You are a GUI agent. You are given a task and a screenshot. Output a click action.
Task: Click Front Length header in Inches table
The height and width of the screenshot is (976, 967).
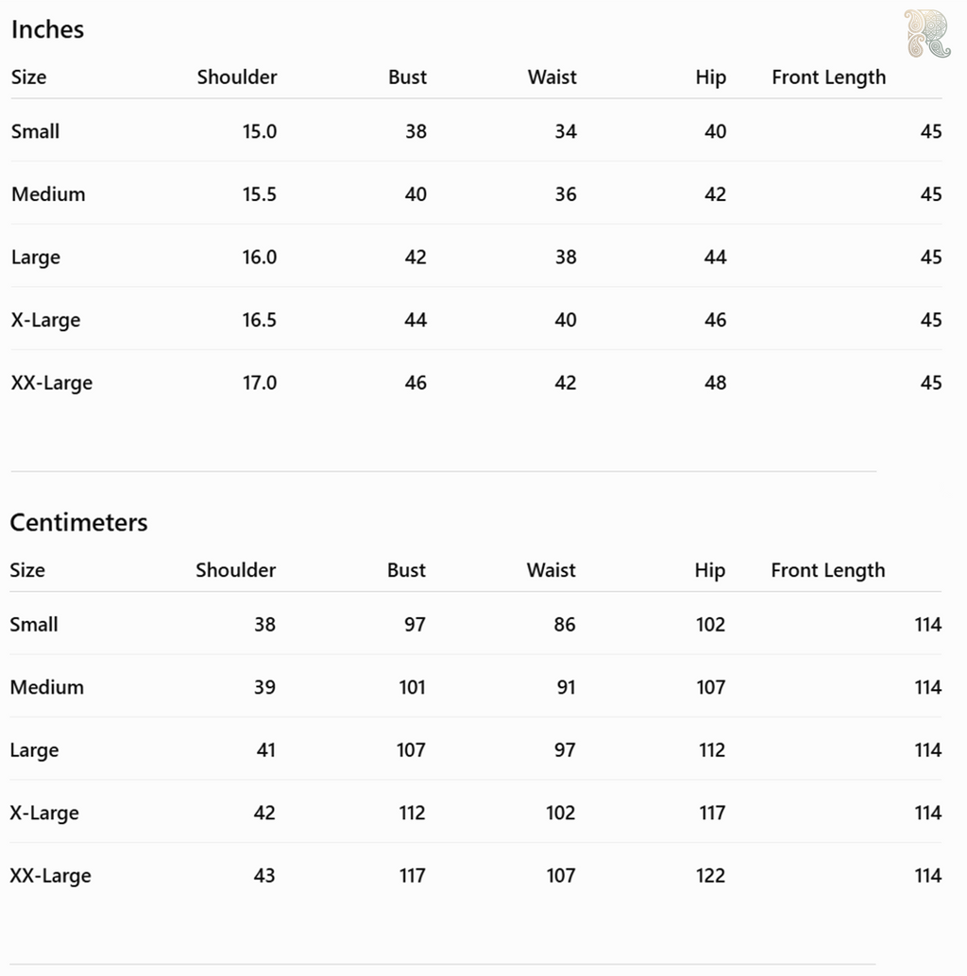829,77
